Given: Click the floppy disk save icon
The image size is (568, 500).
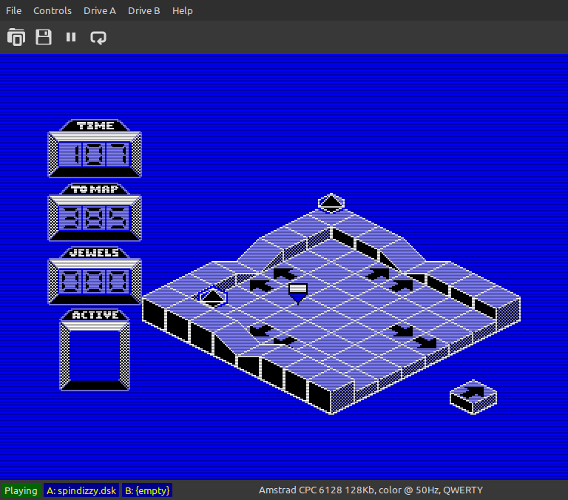Looking at the screenshot, I should tap(44, 37).
